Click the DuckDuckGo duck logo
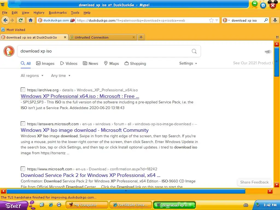 coord(9,51)
